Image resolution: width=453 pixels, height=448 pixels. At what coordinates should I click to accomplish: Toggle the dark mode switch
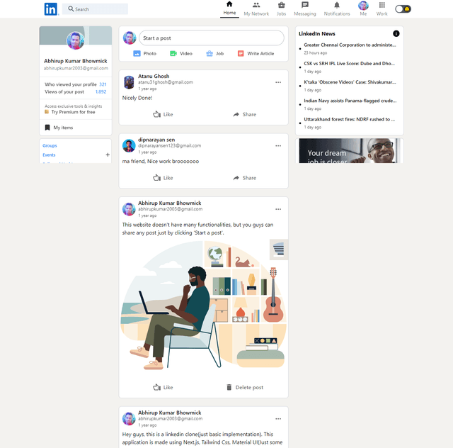[403, 9]
